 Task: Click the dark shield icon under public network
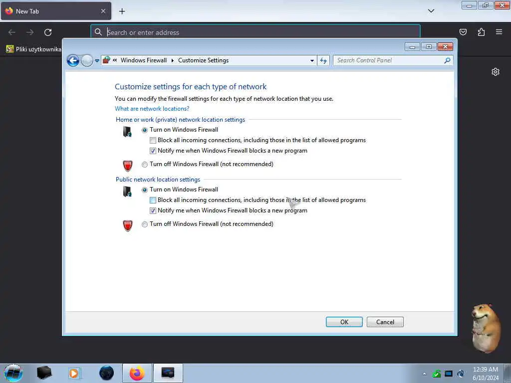click(127, 191)
